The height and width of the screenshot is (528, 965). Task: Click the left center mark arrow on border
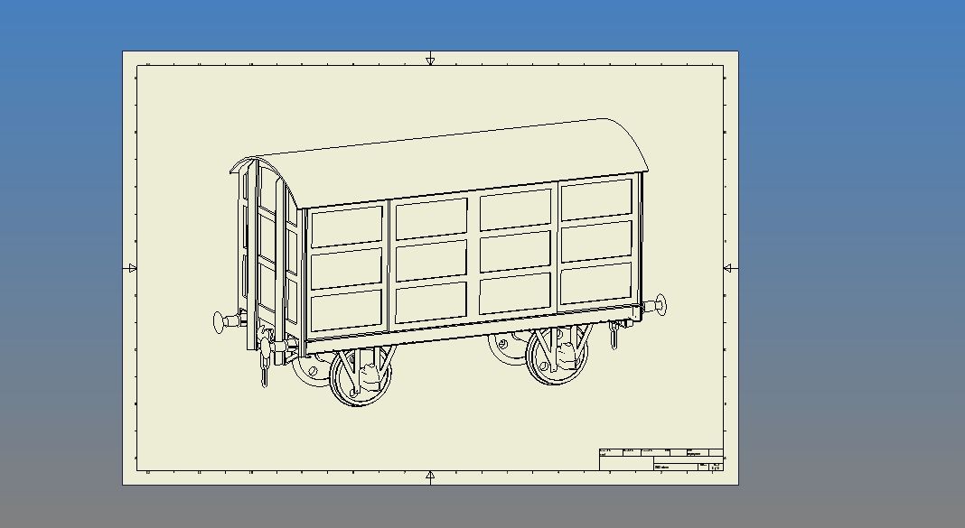point(132,268)
